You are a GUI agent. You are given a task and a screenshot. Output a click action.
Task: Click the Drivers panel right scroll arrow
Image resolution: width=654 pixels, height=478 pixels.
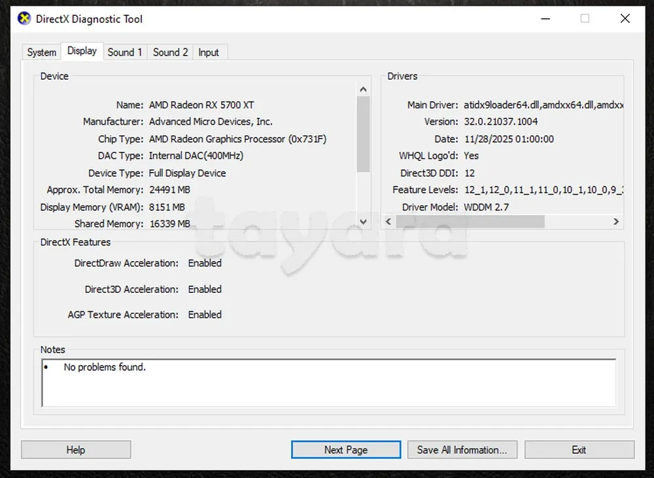pyautogui.click(x=615, y=222)
